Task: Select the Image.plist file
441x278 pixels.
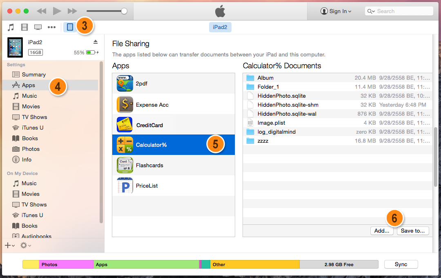Action: (x=338, y=123)
